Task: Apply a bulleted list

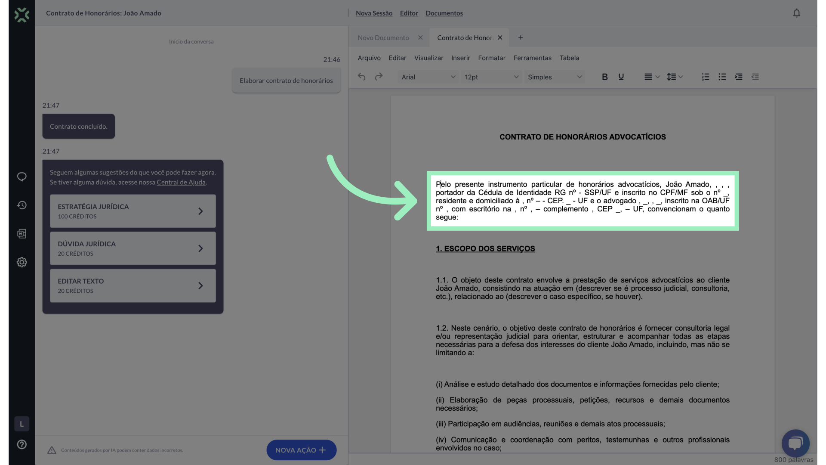Action: pyautogui.click(x=722, y=77)
